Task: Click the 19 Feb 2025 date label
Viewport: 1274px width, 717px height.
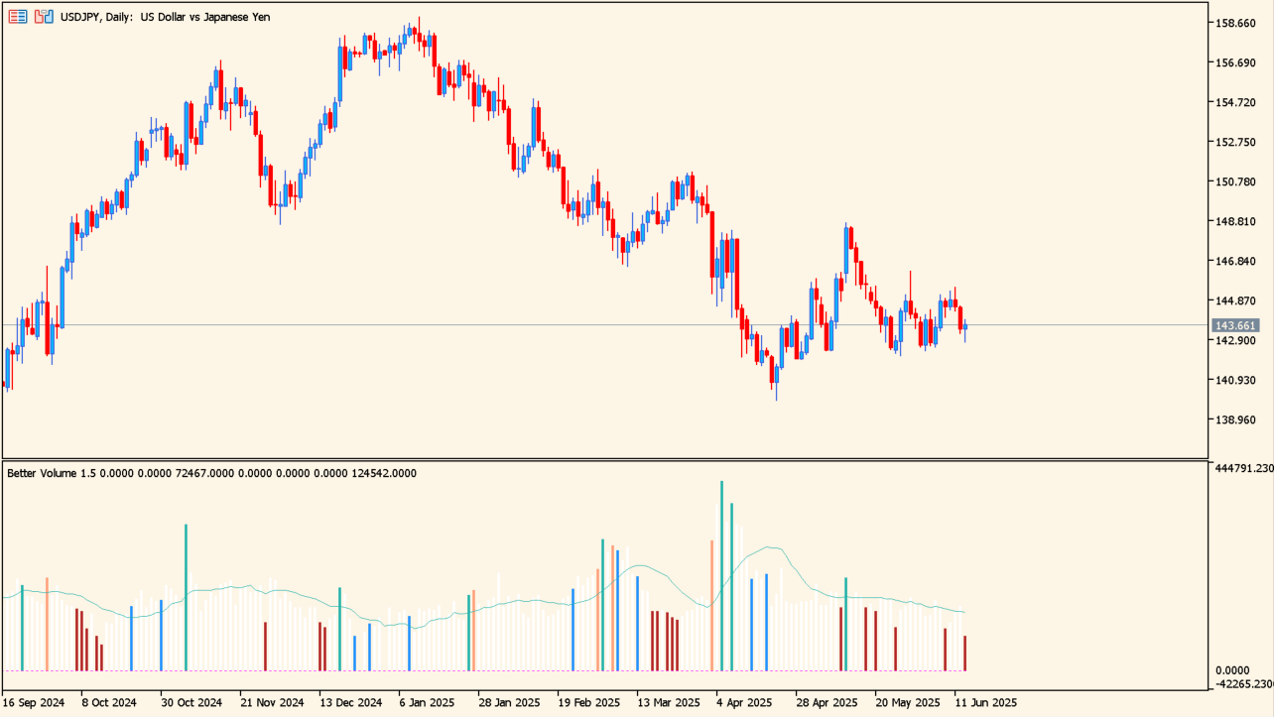Action: coord(589,702)
